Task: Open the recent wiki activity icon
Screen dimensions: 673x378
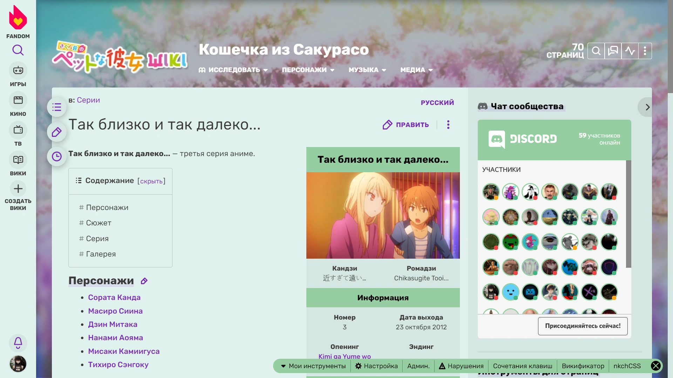Action: (x=630, y=51)
